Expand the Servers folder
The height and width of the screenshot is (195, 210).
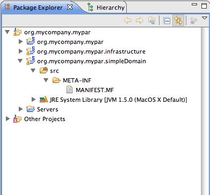coord(21,109)
